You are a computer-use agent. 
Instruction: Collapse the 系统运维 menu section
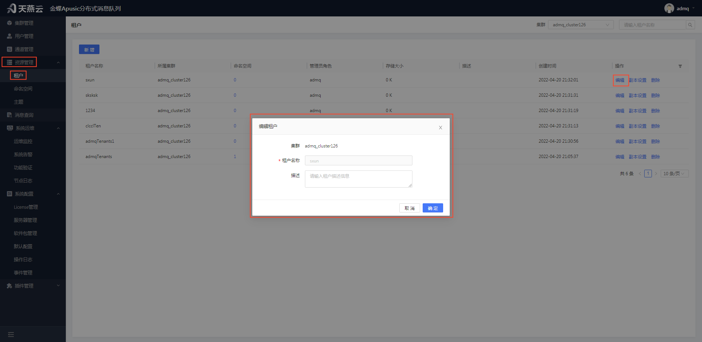coord(58,128)
